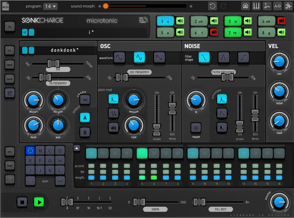Click the MIDI file icon
This screenshot has height=218, width=294.
[x=5, y=6]
